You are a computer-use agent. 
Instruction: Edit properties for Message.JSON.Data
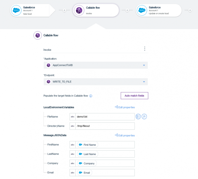[x=125, y=135]
